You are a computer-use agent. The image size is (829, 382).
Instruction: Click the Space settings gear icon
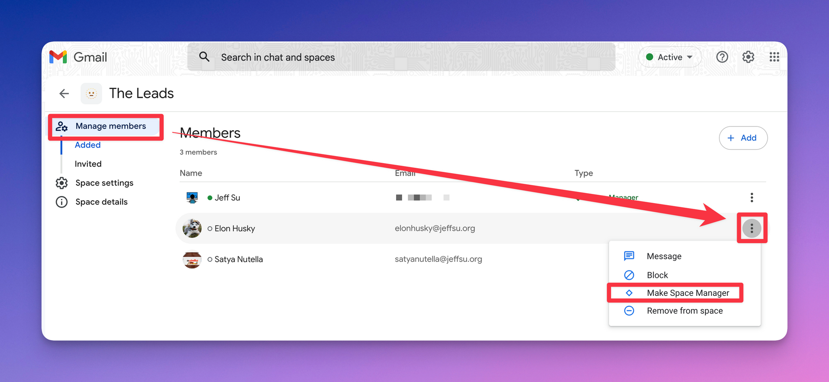tap(62, 183)
